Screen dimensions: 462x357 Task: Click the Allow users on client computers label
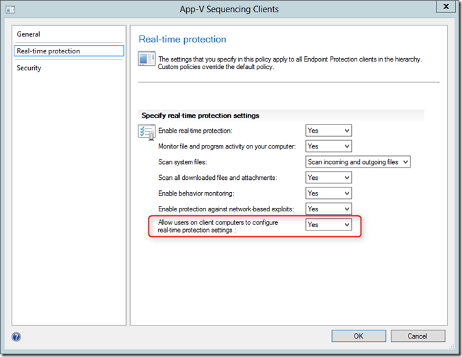(x=218, y=226)
